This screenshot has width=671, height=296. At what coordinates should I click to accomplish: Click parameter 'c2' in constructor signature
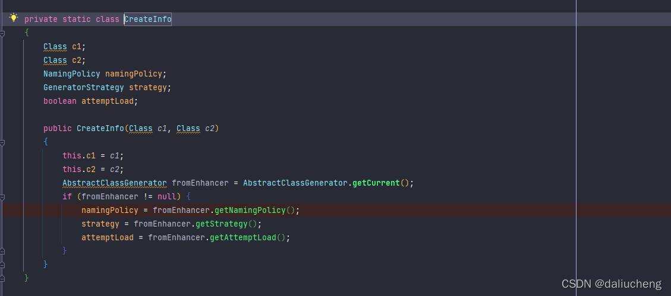tap(210, 129)
